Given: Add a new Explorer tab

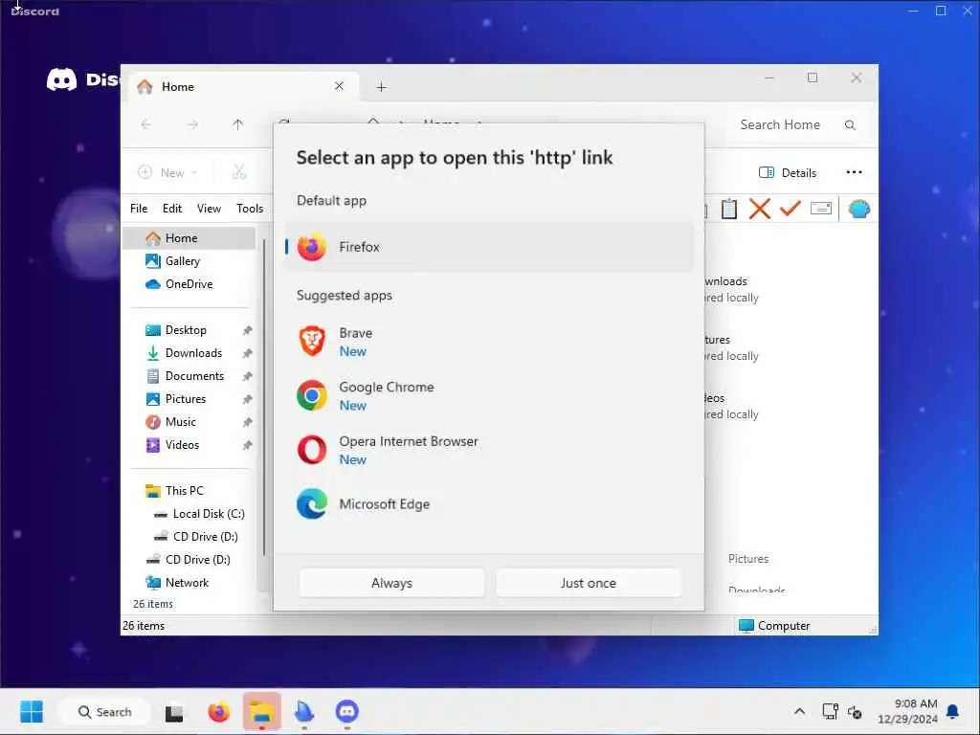Looking at the screenshot, I should click(381, 87).
